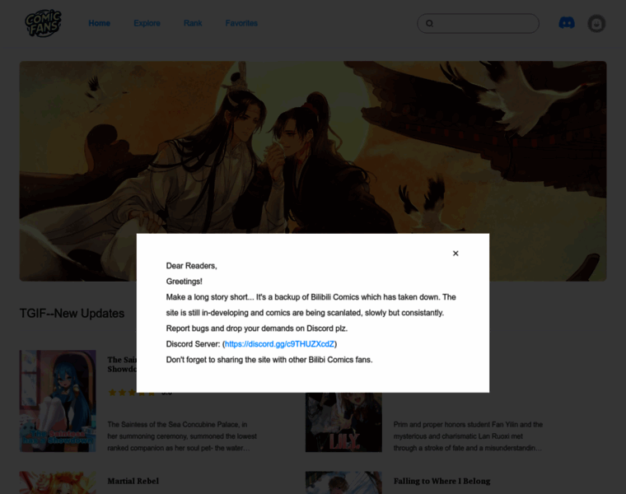Click the Comic Fans logo
Image resolution: width=626 pixels, height=494 pixels.
43,23
